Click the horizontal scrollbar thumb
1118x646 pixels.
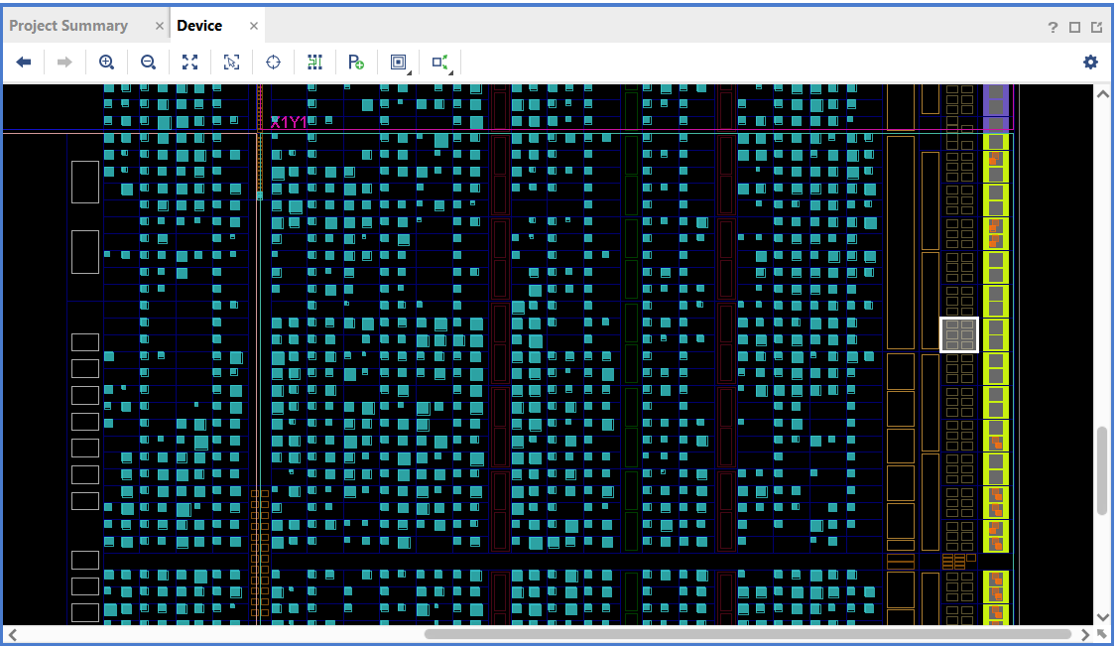[748, 634]
